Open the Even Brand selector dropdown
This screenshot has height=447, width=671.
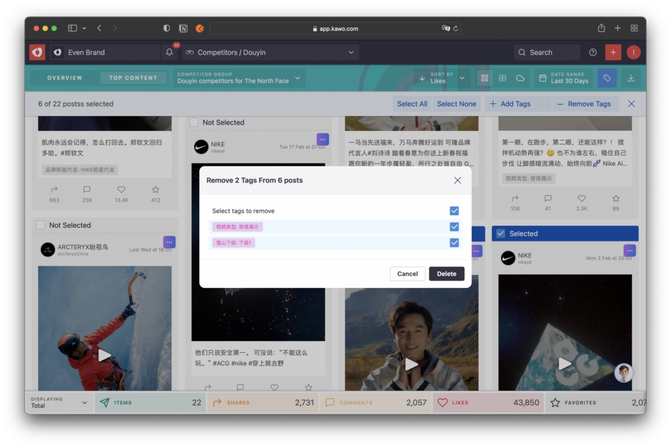pyautogui.click(x=105, y=52)
